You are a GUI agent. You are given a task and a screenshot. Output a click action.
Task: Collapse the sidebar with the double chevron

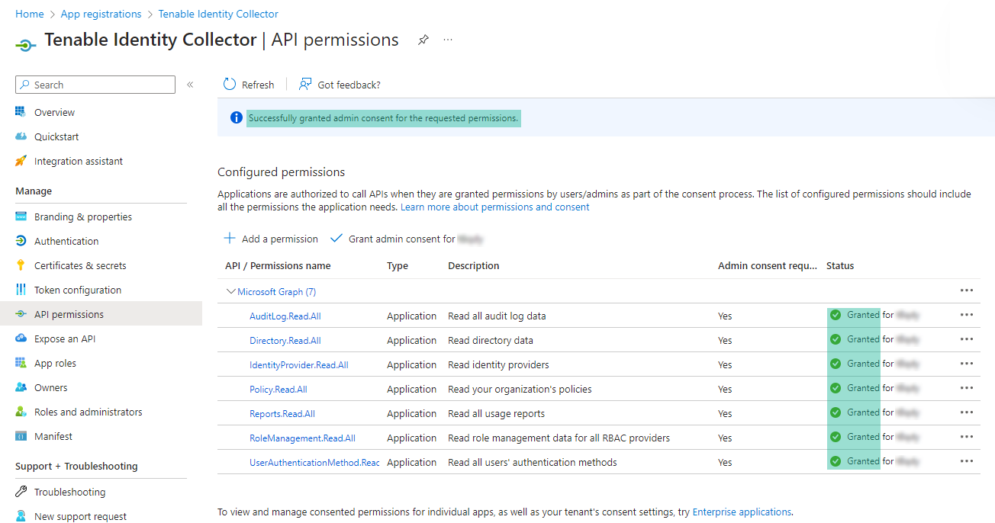coord(190,85)
